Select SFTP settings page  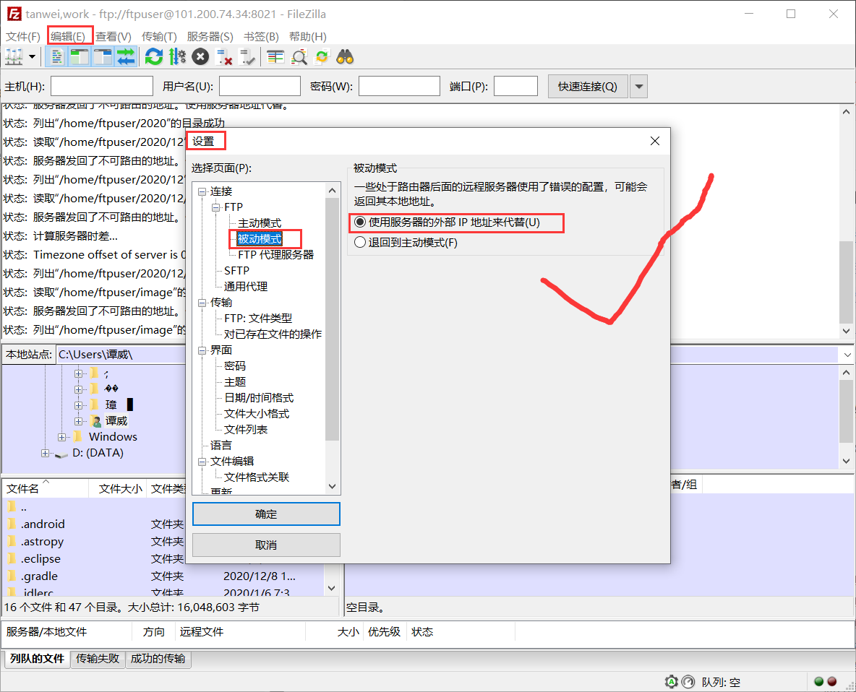click(236, 270)
